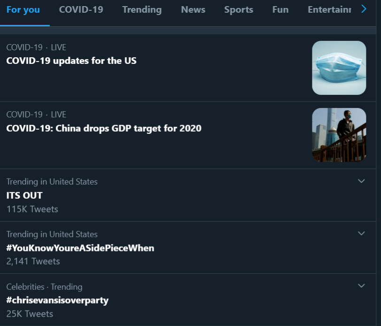Go to the News tab
Screen dimensions: 381x326
coord(193,10)
